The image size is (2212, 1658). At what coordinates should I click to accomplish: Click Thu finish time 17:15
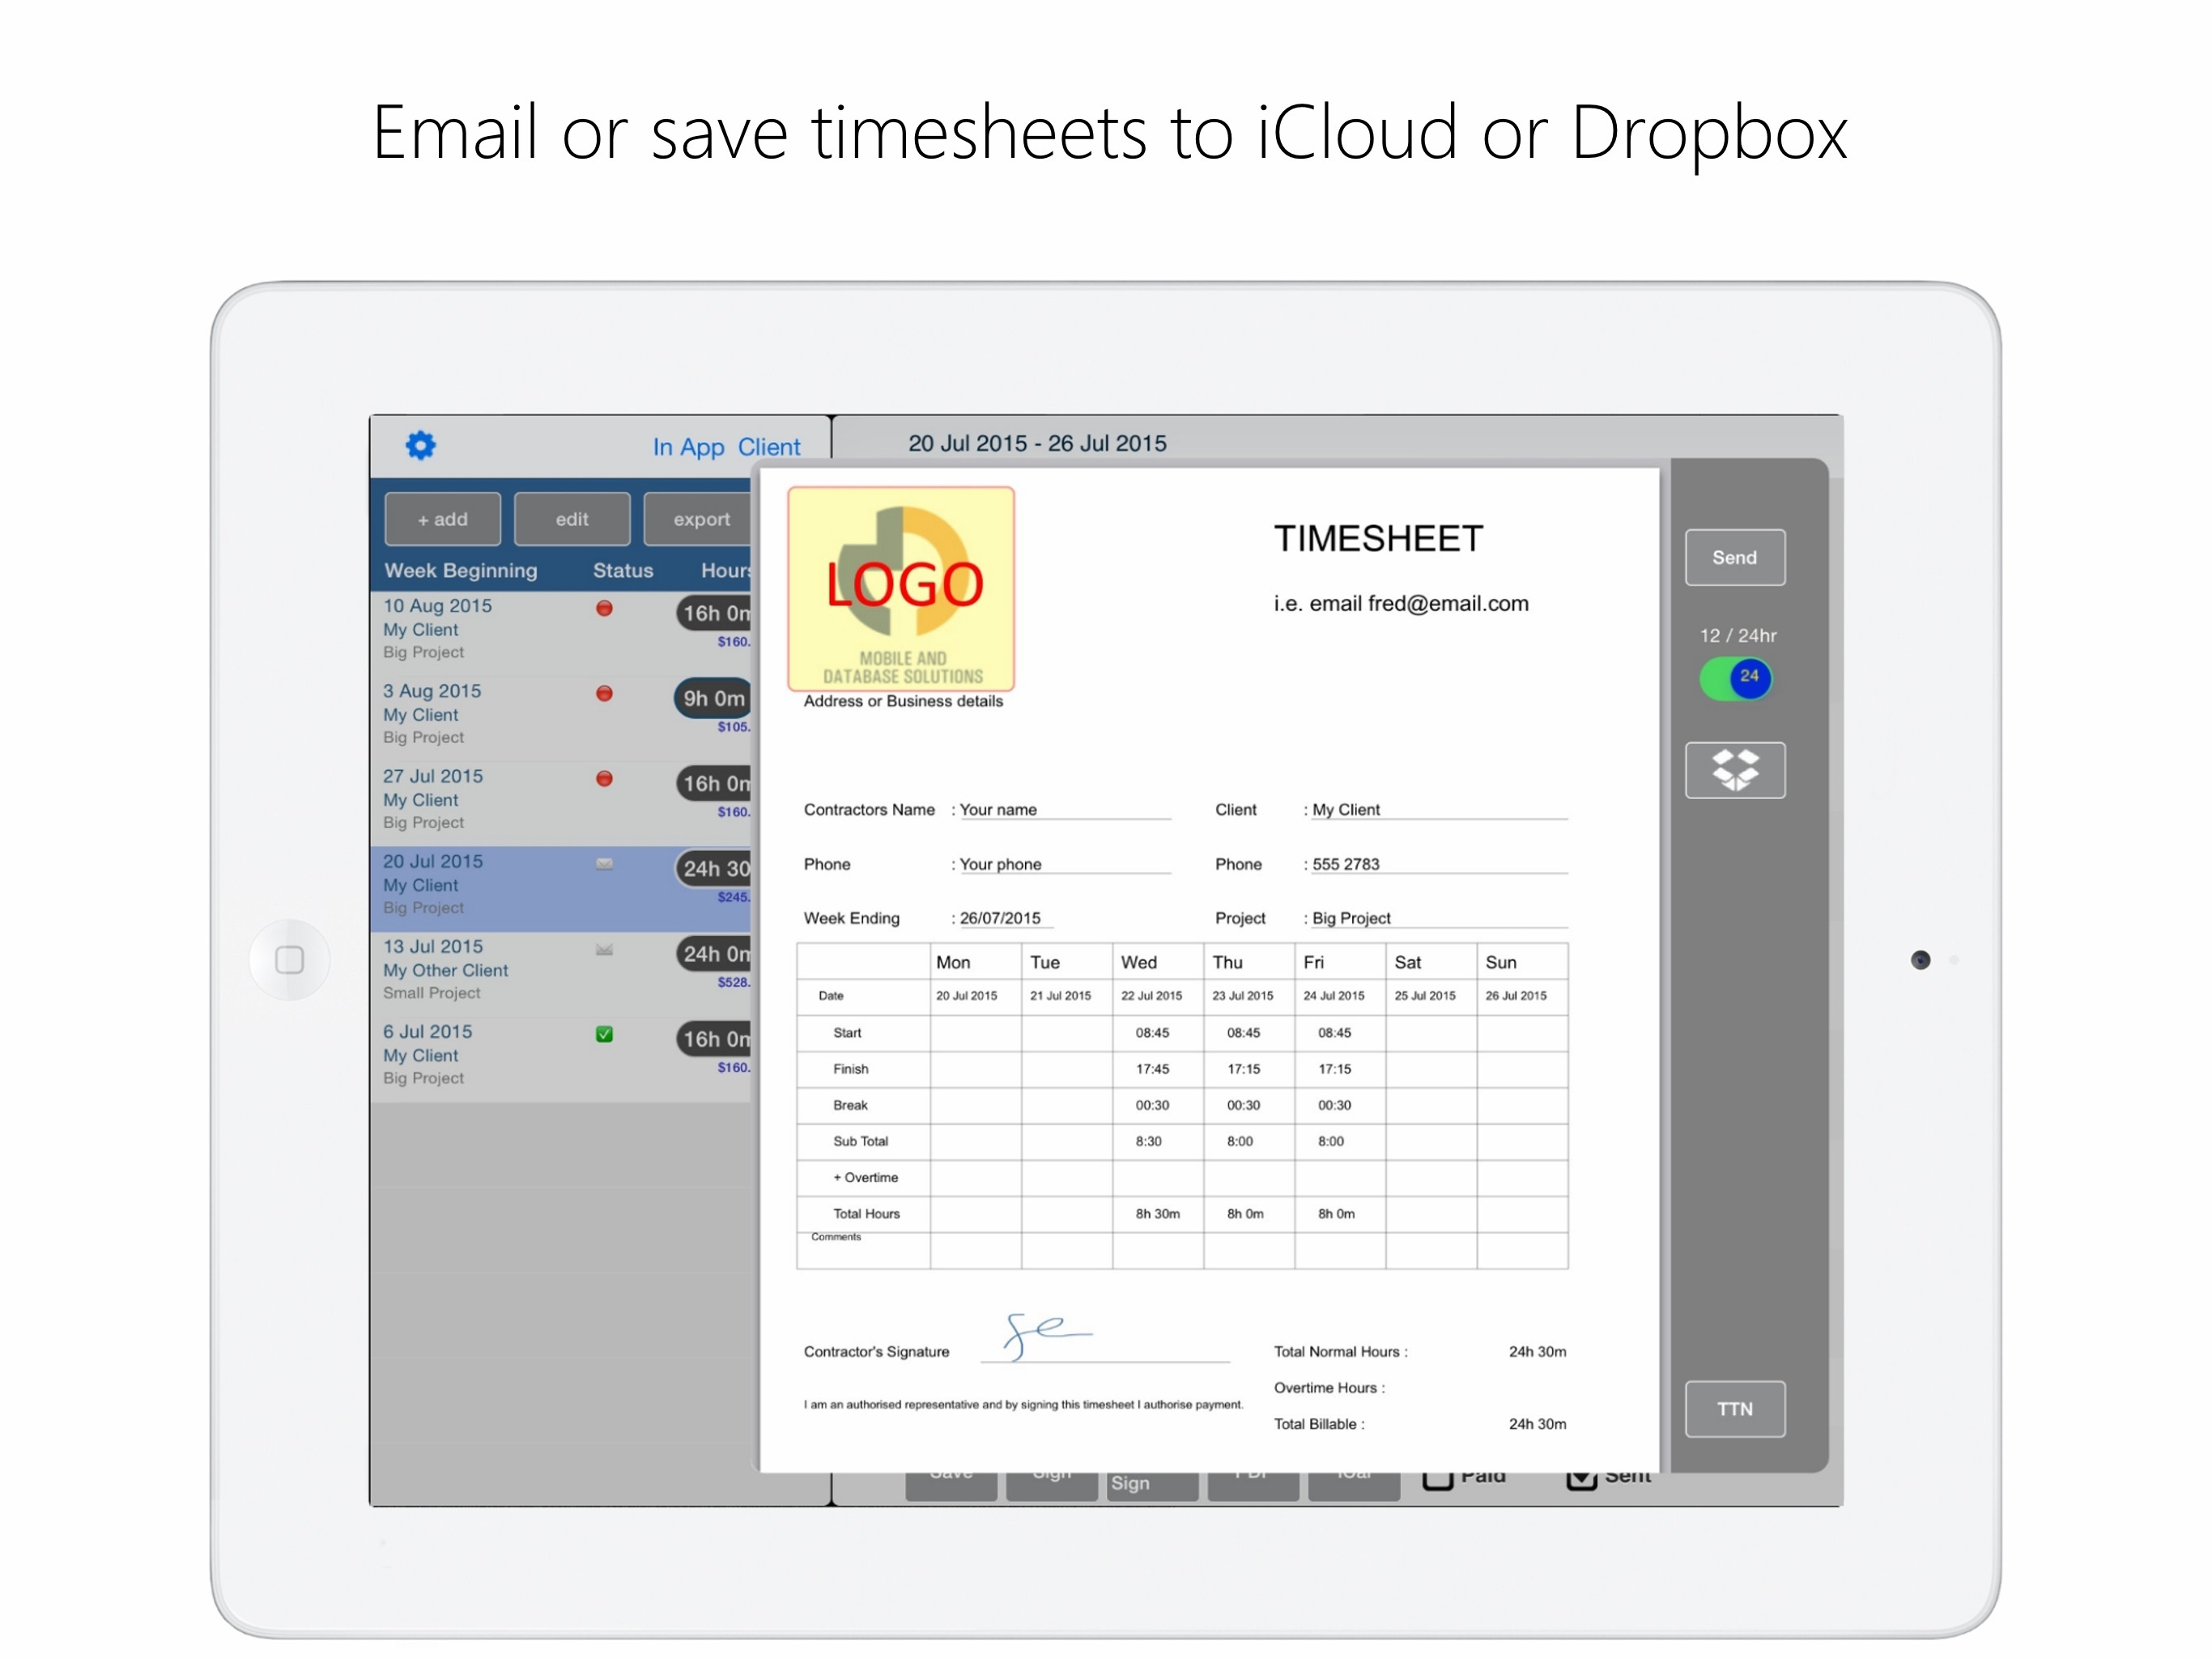(1243, 1068)
